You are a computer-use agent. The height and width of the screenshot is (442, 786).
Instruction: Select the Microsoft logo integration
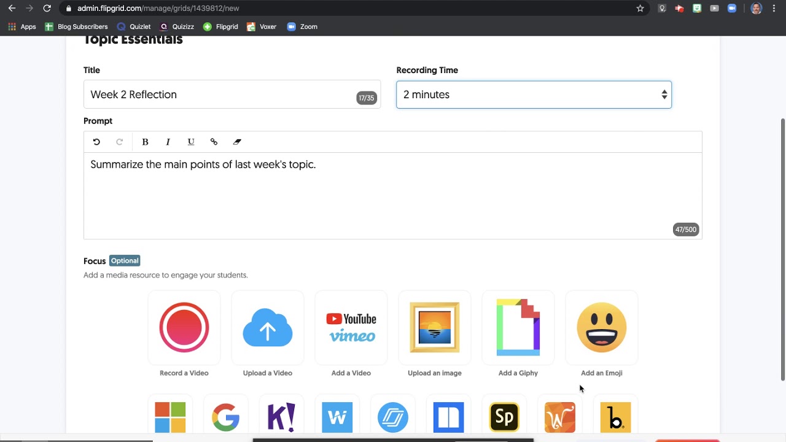tap(170, 417)
